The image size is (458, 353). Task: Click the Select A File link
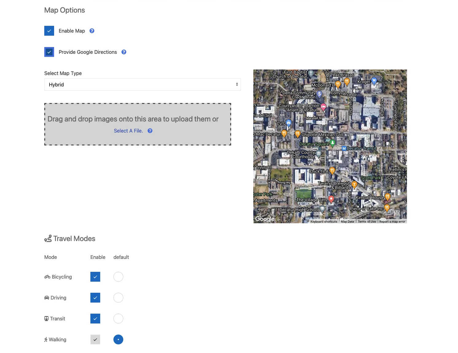[128, 131]
